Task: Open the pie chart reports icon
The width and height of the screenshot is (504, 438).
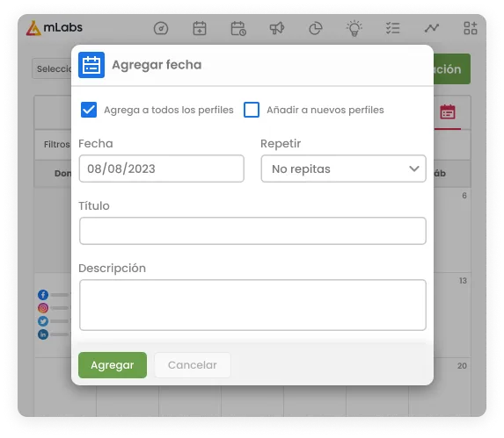Action: pos(315,28)
